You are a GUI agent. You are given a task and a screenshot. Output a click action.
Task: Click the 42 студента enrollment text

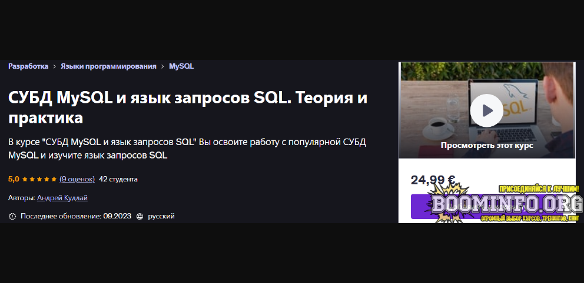coord(118,180)
